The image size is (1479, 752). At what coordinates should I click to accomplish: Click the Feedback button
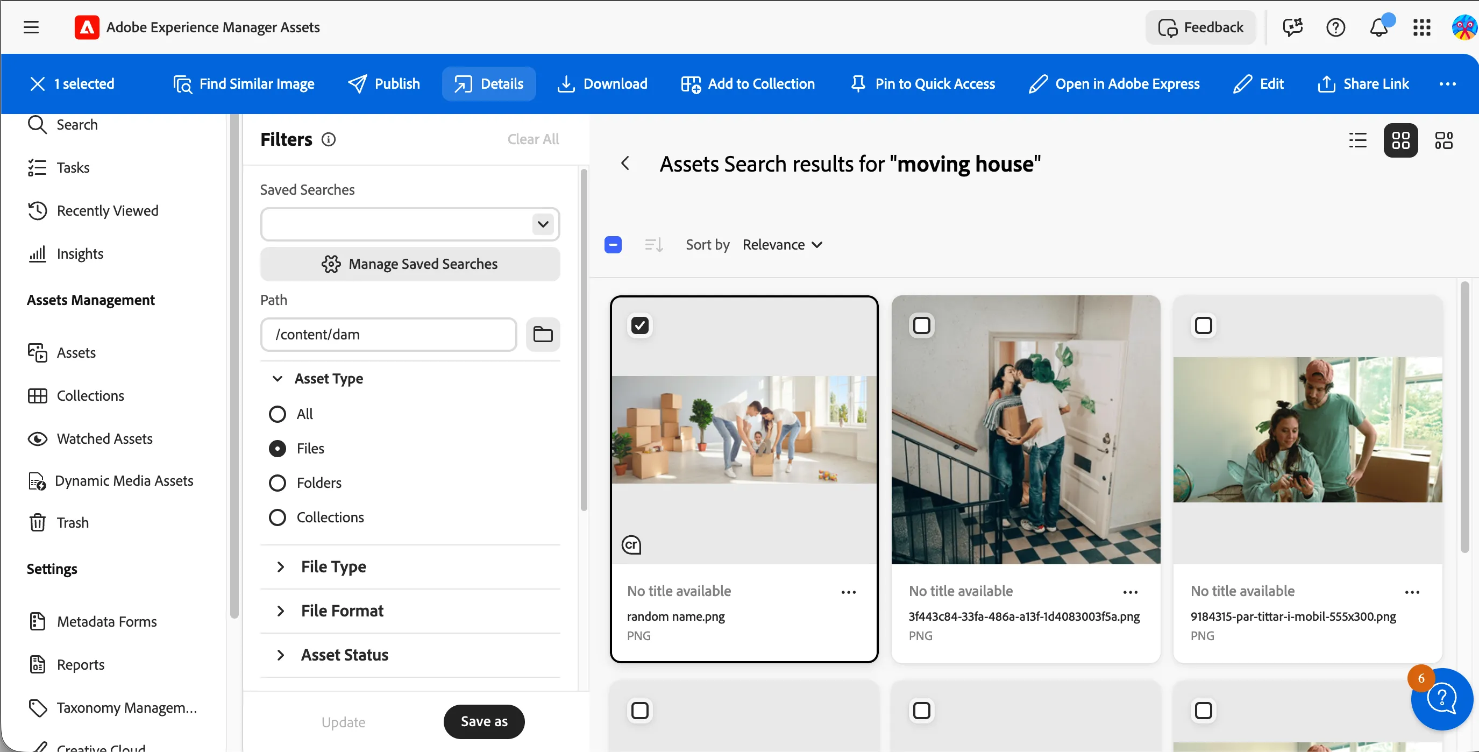click(1200, 27)
